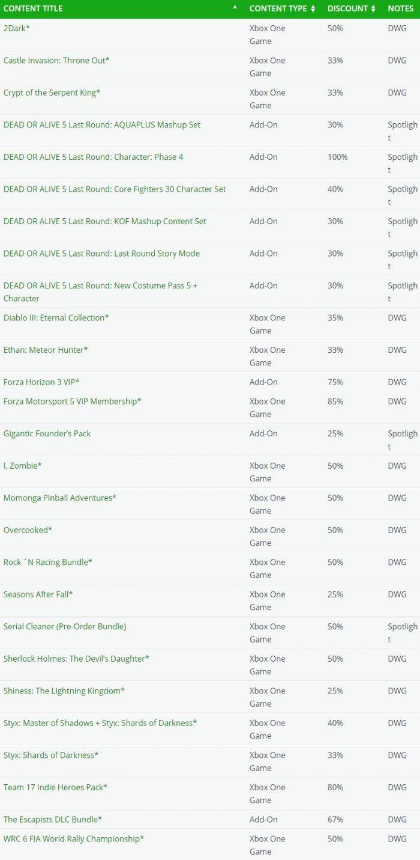This screenshot has height=860, width=420.
Task: Click Discount column sort arrows icon
Action: tap(373, 9)
